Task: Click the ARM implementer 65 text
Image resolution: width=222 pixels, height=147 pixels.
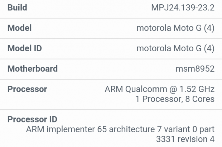Action: 64,129
